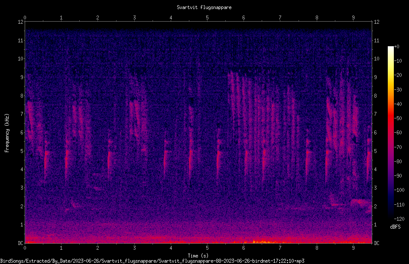Click the '7' tick label on the bottom time axis
This screenshot has width=409, height=264.
point(280,248)
